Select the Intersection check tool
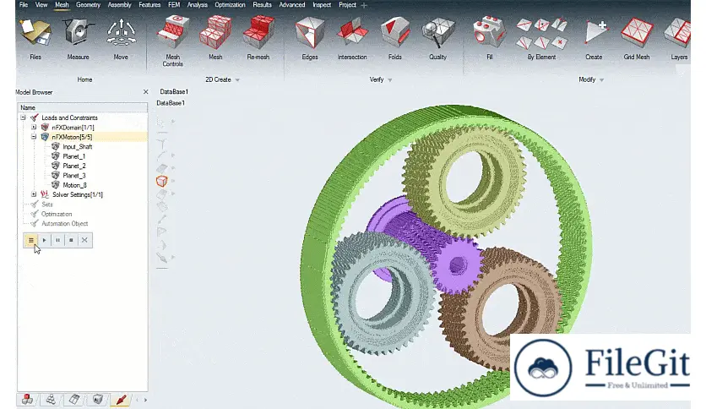Viewport: 706px width, 409px height. point(352,38)
